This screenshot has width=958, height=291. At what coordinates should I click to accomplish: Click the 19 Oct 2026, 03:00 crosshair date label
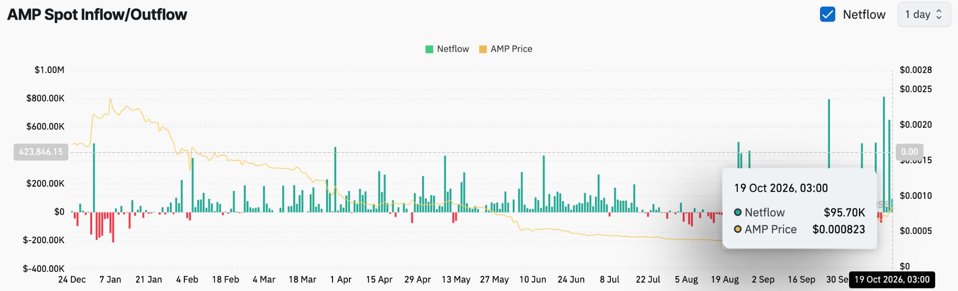click(x=892, y=280)
